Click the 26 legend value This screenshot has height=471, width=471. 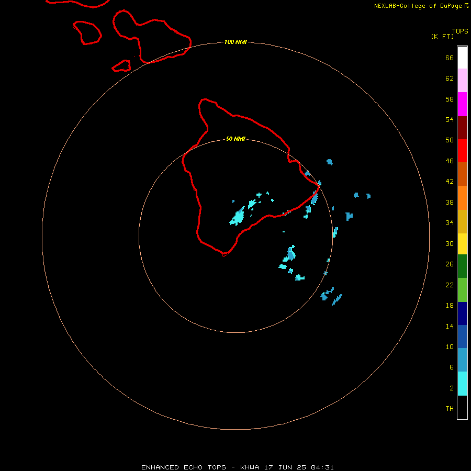pos(450,264)
